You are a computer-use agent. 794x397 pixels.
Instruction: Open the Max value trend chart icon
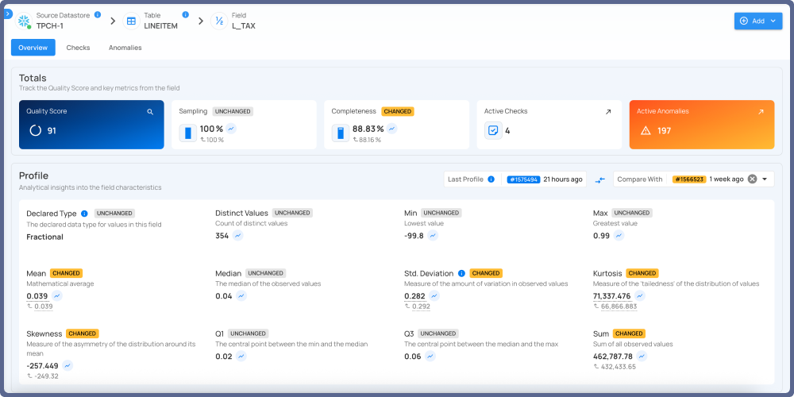pyautogui.click(x=619, y=236)
